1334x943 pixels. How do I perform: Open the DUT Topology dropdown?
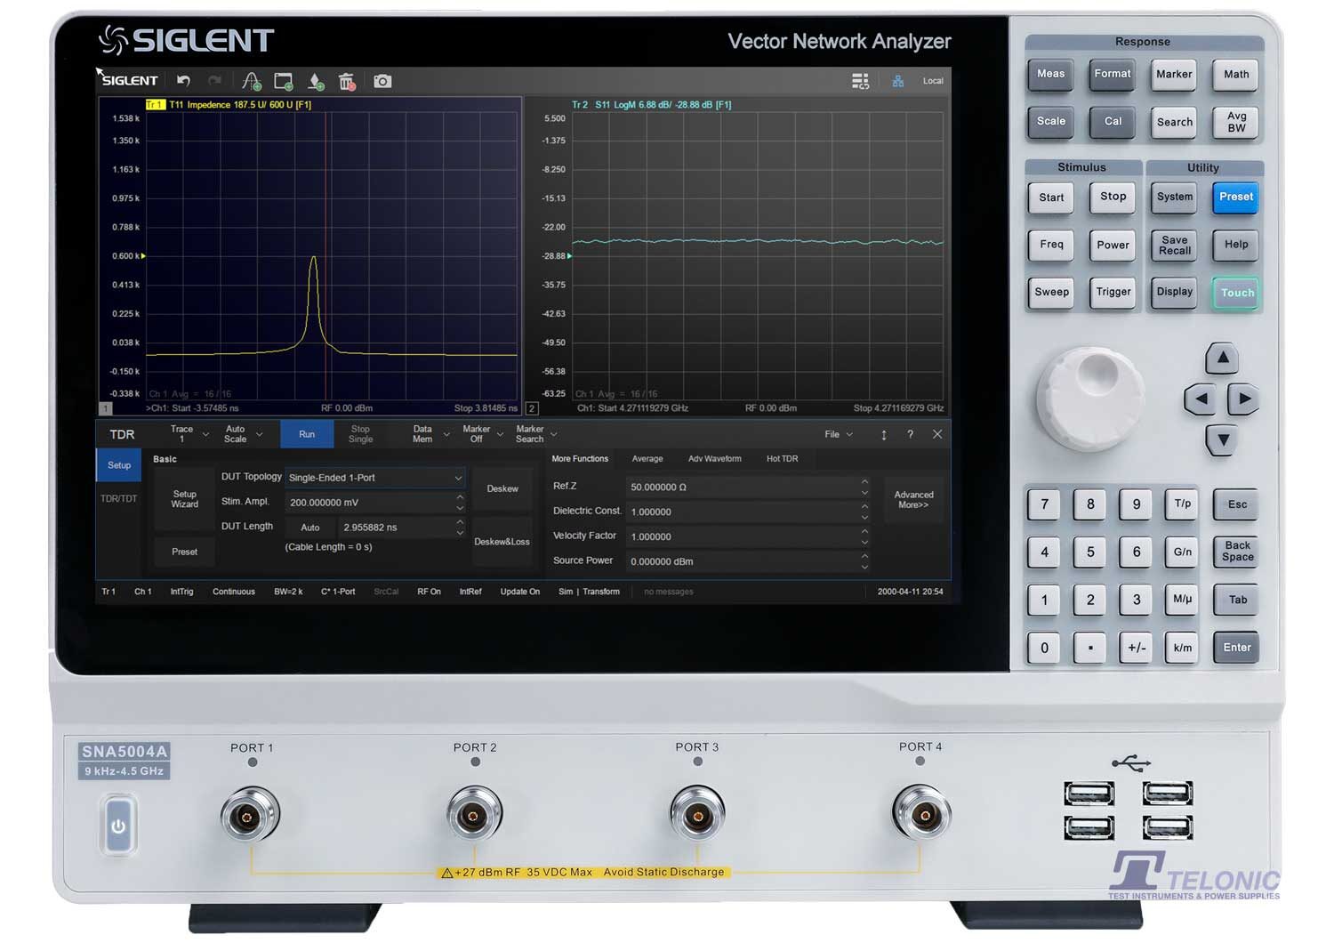click(x=374, y=478)
